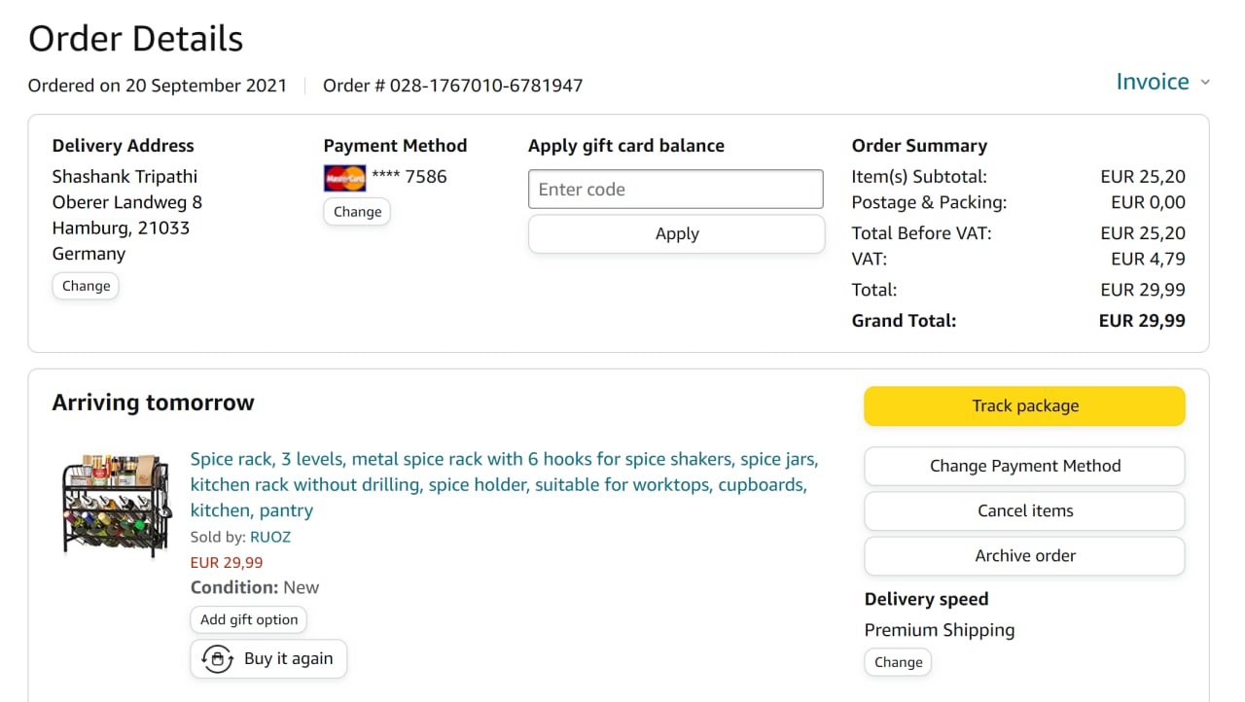Click the order number text
The width and height of the screenshot is (1245, 702).
pyautogui.click(x=452, y=86)
